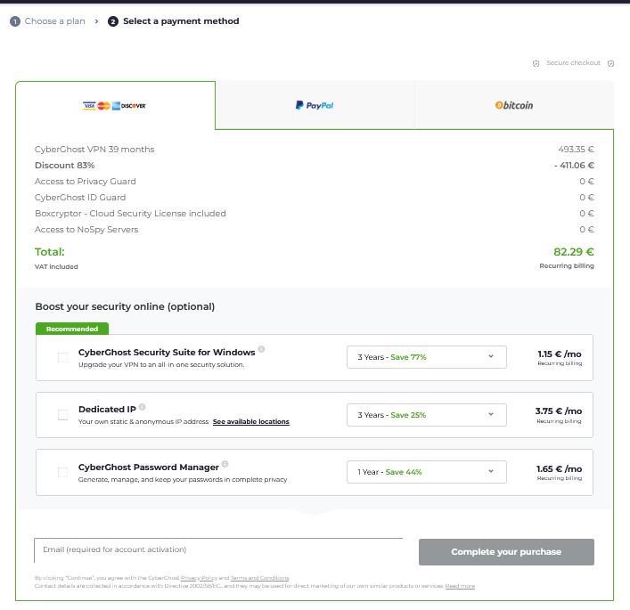Show info tooltip for Dedicated IP
The height and width of the screenshot is (610, 630).
tap(143, 407)
